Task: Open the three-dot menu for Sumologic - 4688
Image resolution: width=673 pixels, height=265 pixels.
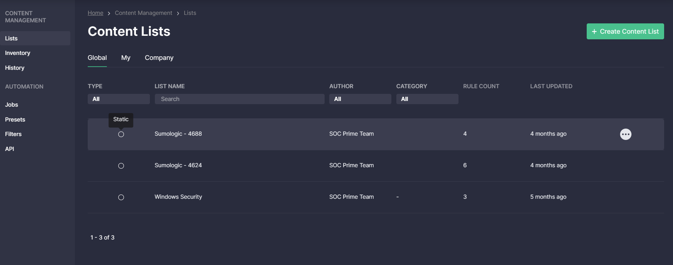Action: [x=625, y=134]
